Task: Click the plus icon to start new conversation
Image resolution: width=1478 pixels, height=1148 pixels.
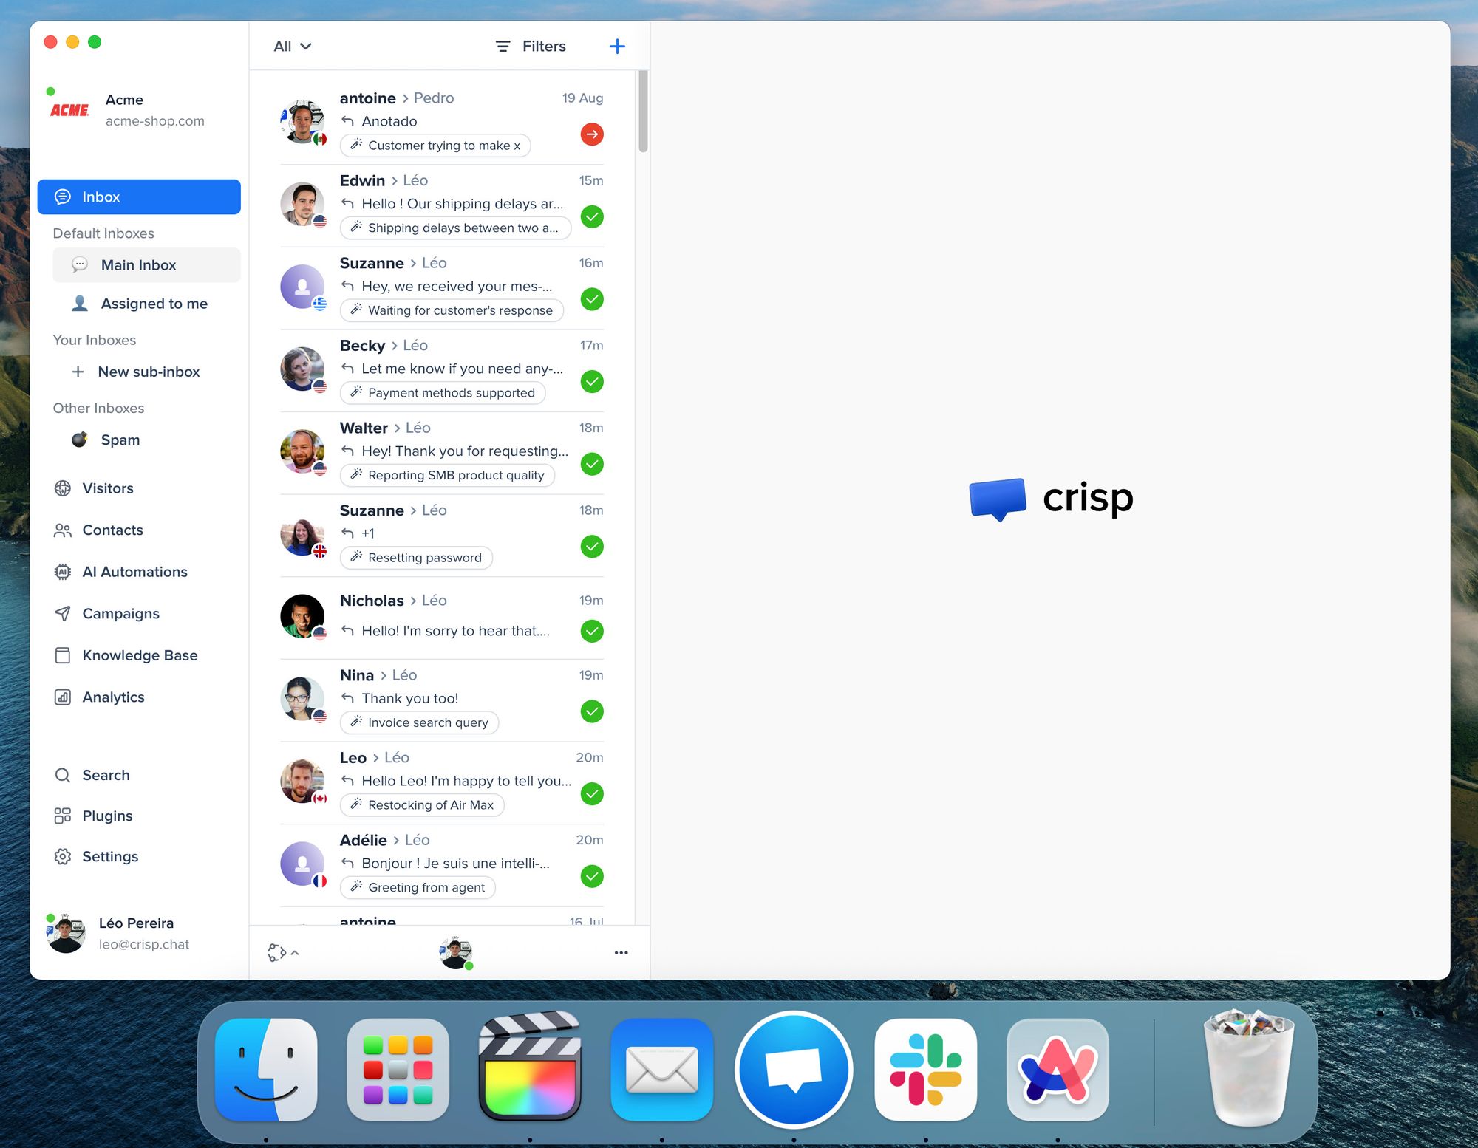Action: [x=617, y=47]
